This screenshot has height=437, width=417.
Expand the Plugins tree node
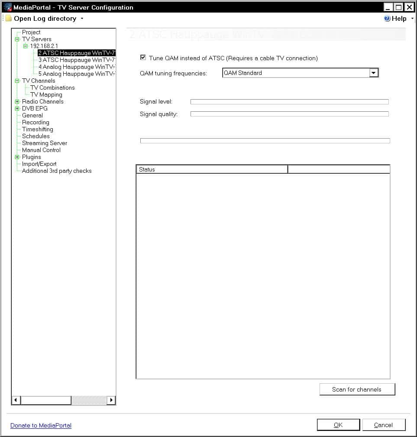tap(17, 157)
